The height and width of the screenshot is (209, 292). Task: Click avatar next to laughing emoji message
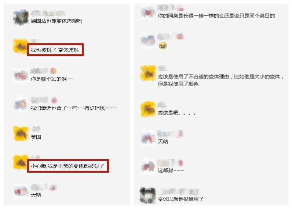click(148, 40)
